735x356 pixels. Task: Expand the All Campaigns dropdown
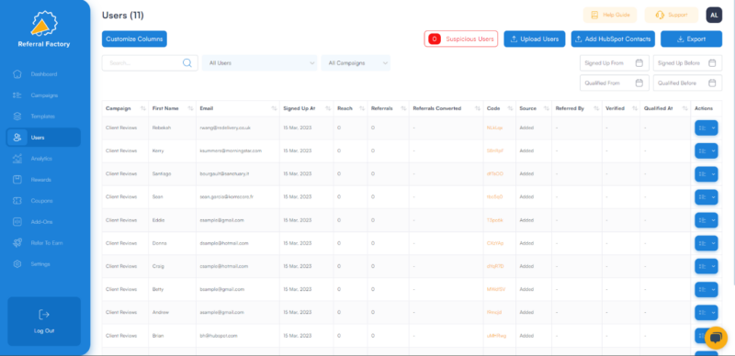(356, 62)
